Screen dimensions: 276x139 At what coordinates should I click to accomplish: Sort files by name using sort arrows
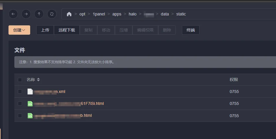(38, 80)
